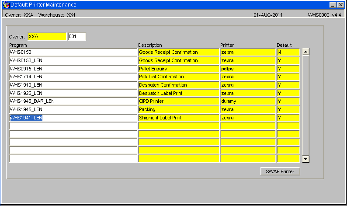Click the dummy printer cell

coord(248,101)
